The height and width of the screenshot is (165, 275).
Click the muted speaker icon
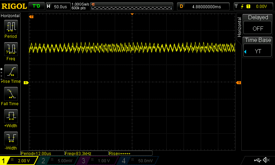(266, 160)
